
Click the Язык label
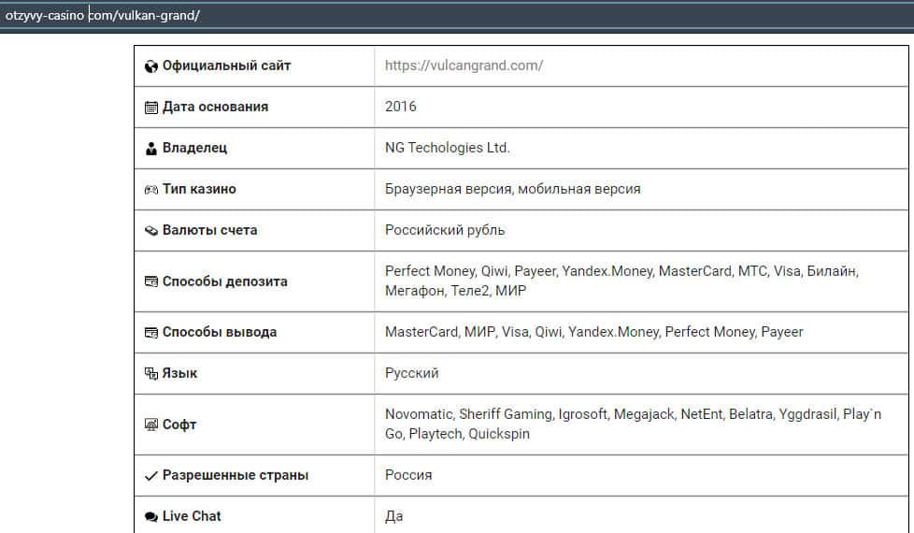[179, 373]
